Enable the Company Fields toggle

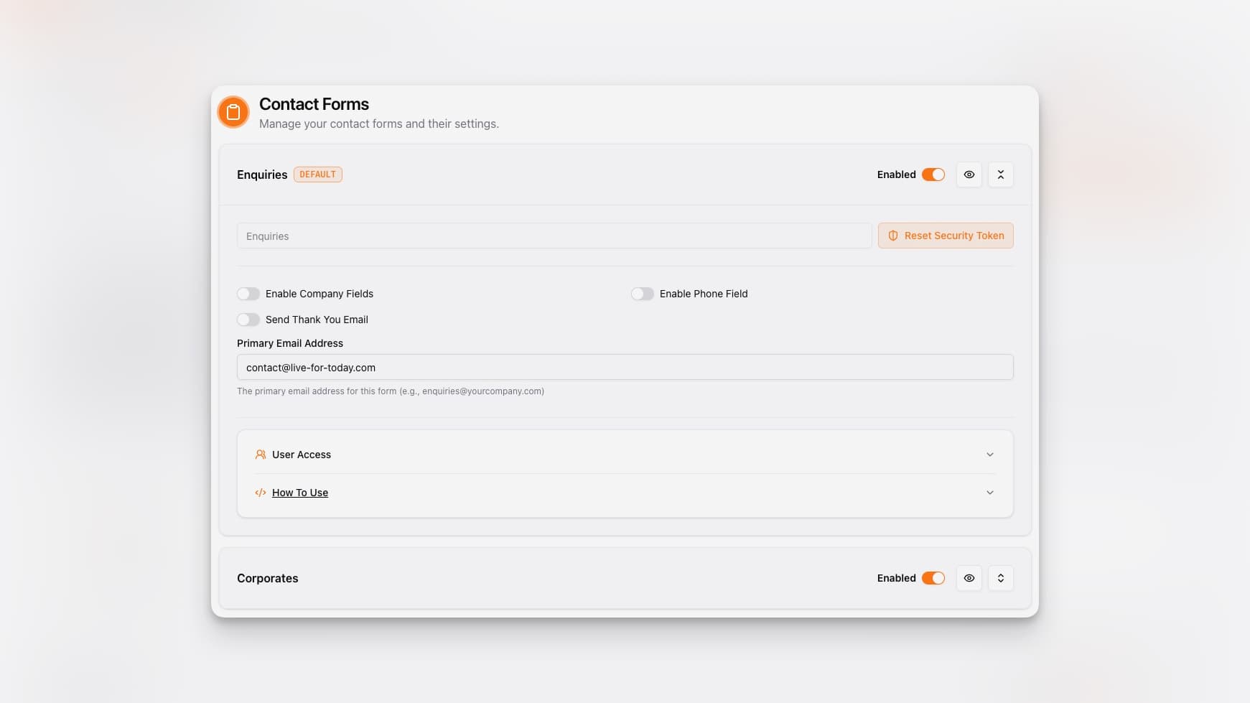(248, 294)
